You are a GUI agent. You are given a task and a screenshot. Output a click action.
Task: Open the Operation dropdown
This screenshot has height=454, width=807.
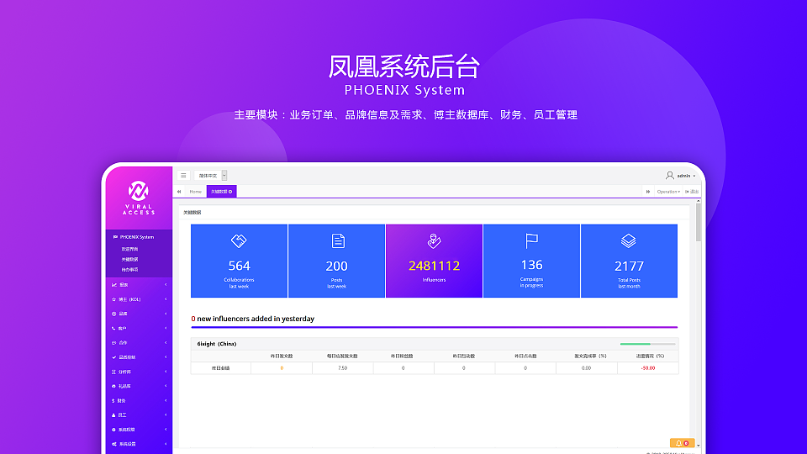(x=668, y=192)
